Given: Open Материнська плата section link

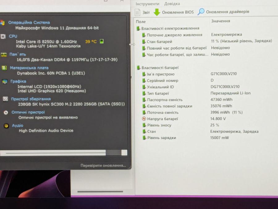Looking at the screenshot, I should pyautogui.click(x=29, y=68).
